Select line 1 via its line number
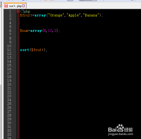Screen dimensions: 141x139 10,11
